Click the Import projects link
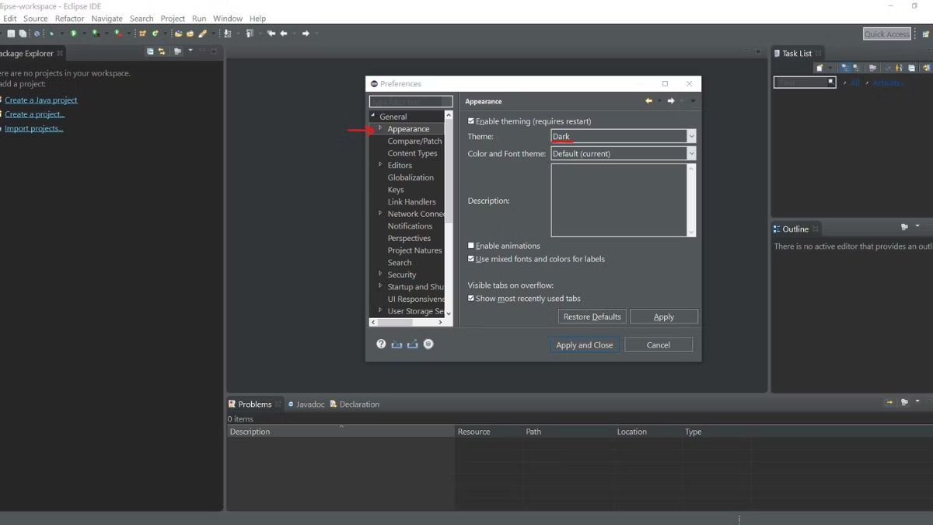 34,128
